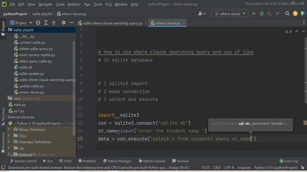Click the green Run button in toolbar
The width and height of the screenshot is (307, 172).
(254, 13)
